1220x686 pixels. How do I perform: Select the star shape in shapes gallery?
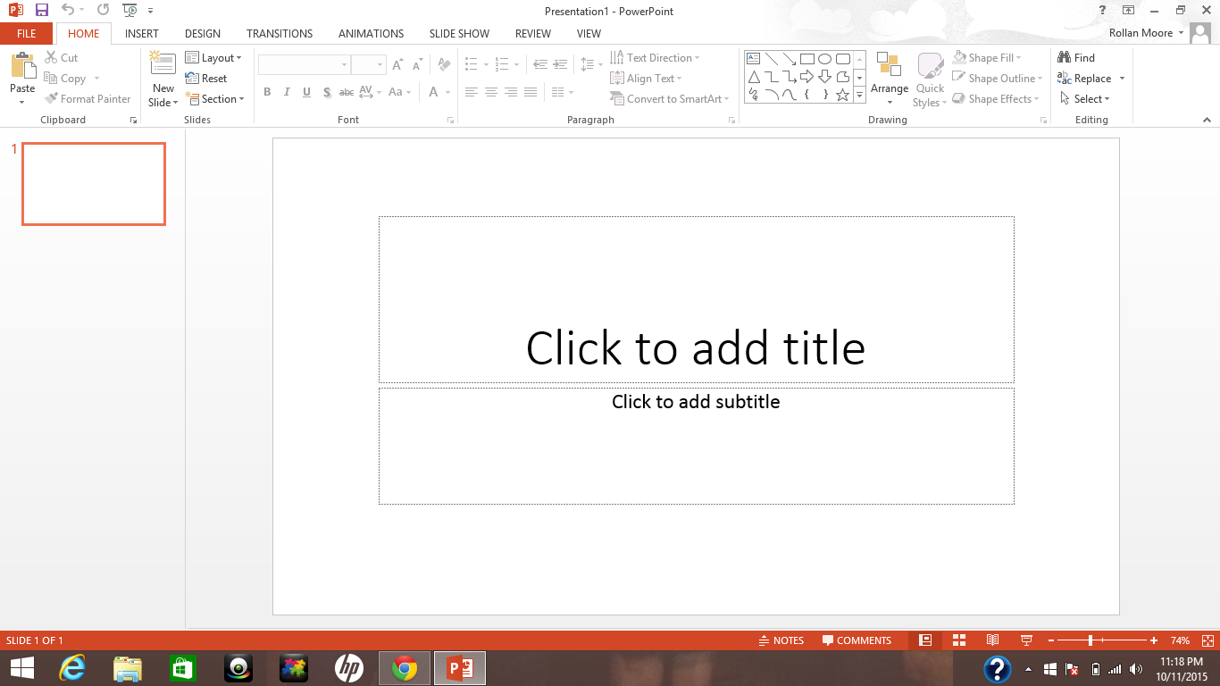[842, 94]
